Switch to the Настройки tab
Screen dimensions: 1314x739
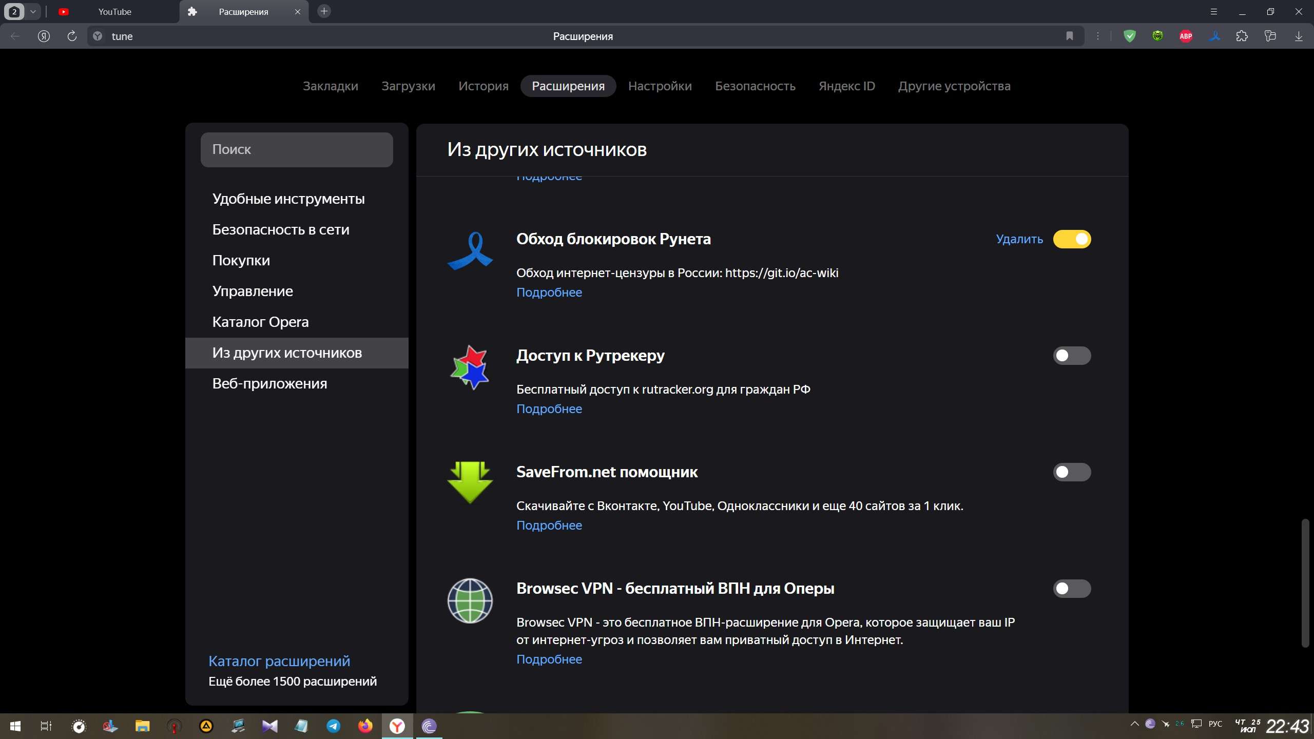tap(660, 86)
